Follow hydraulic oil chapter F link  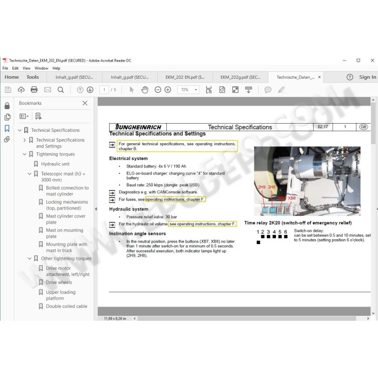[x=202, y=224]
